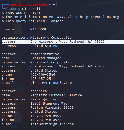Click the Reston Virginia 20190 line
124x130 pixels.
pyautogui.click(x=52, y=108)
